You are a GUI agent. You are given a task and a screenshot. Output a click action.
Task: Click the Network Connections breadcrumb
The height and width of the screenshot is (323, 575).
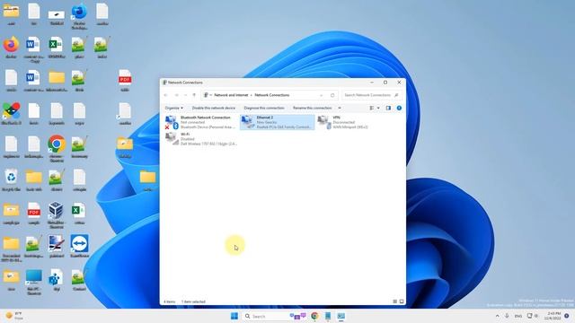tap(272, 95)
